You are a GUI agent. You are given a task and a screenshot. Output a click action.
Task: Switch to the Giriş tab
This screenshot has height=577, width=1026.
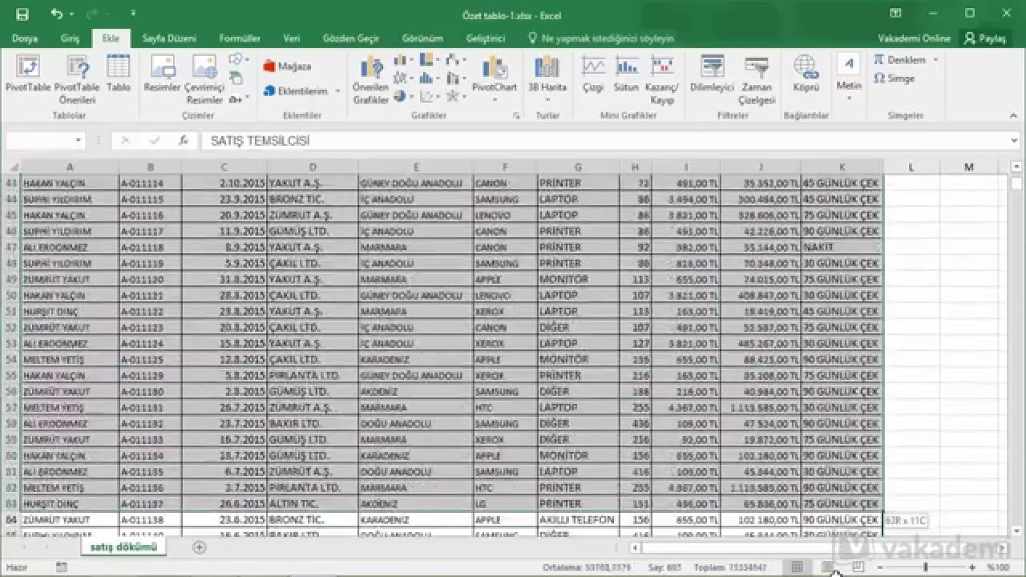[70, 38]
